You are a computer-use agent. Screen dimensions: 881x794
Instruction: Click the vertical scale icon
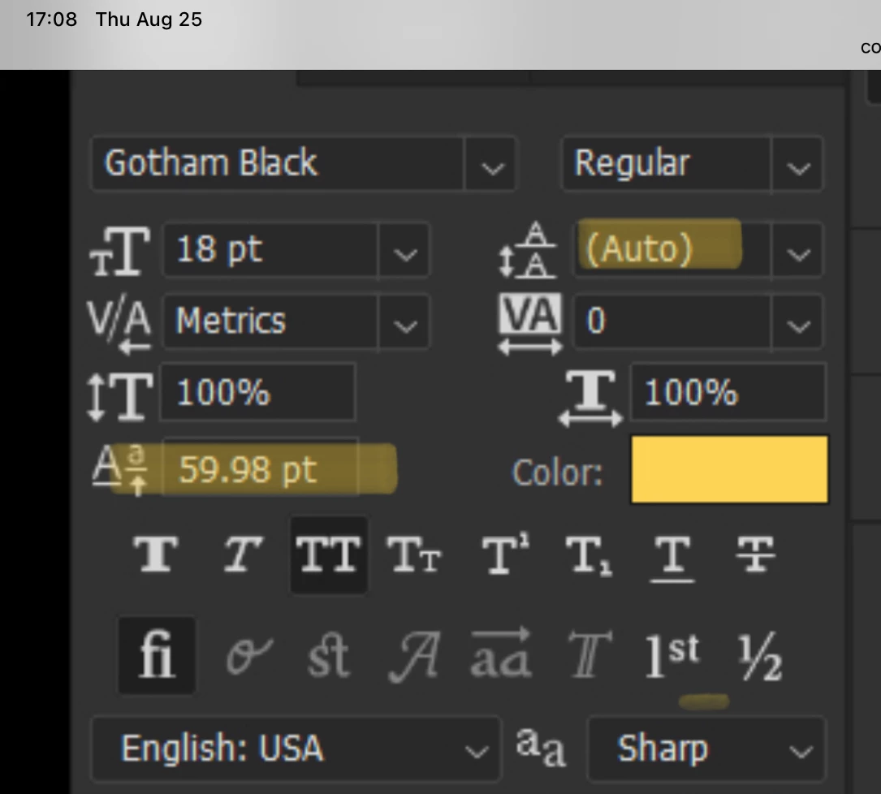click(119, 397)
